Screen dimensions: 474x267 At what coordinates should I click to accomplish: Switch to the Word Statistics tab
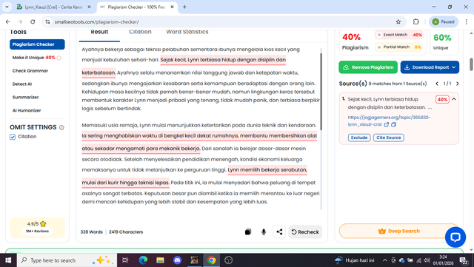click(187, 32)
